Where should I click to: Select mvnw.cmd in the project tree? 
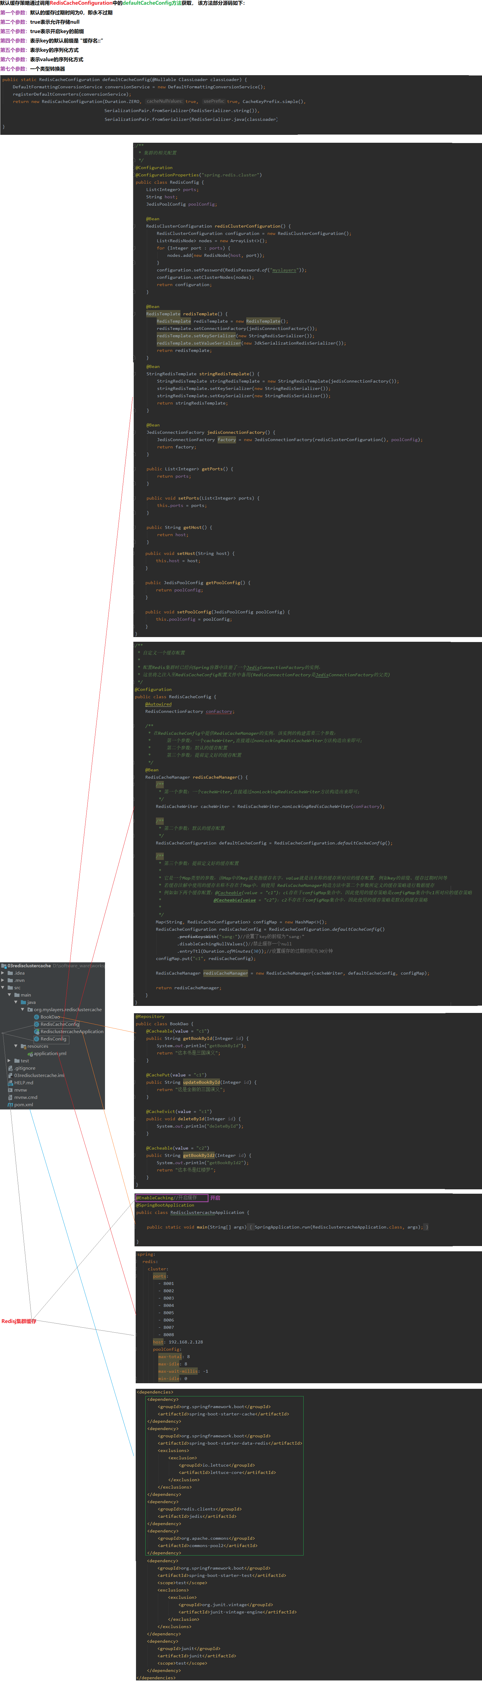tap(25, 1098)
